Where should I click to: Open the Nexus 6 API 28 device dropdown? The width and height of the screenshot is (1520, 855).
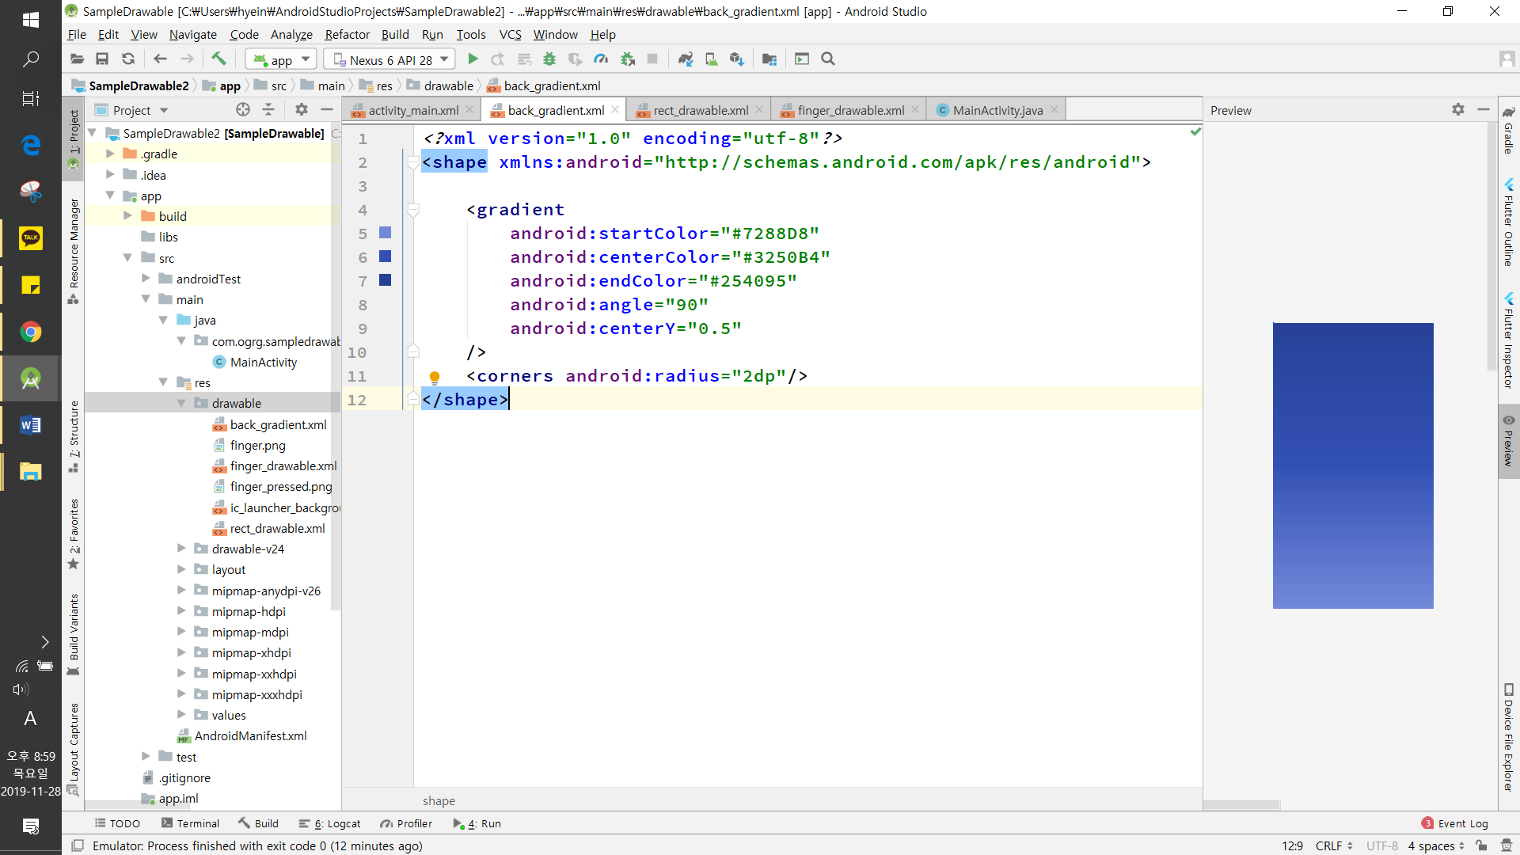390,59
